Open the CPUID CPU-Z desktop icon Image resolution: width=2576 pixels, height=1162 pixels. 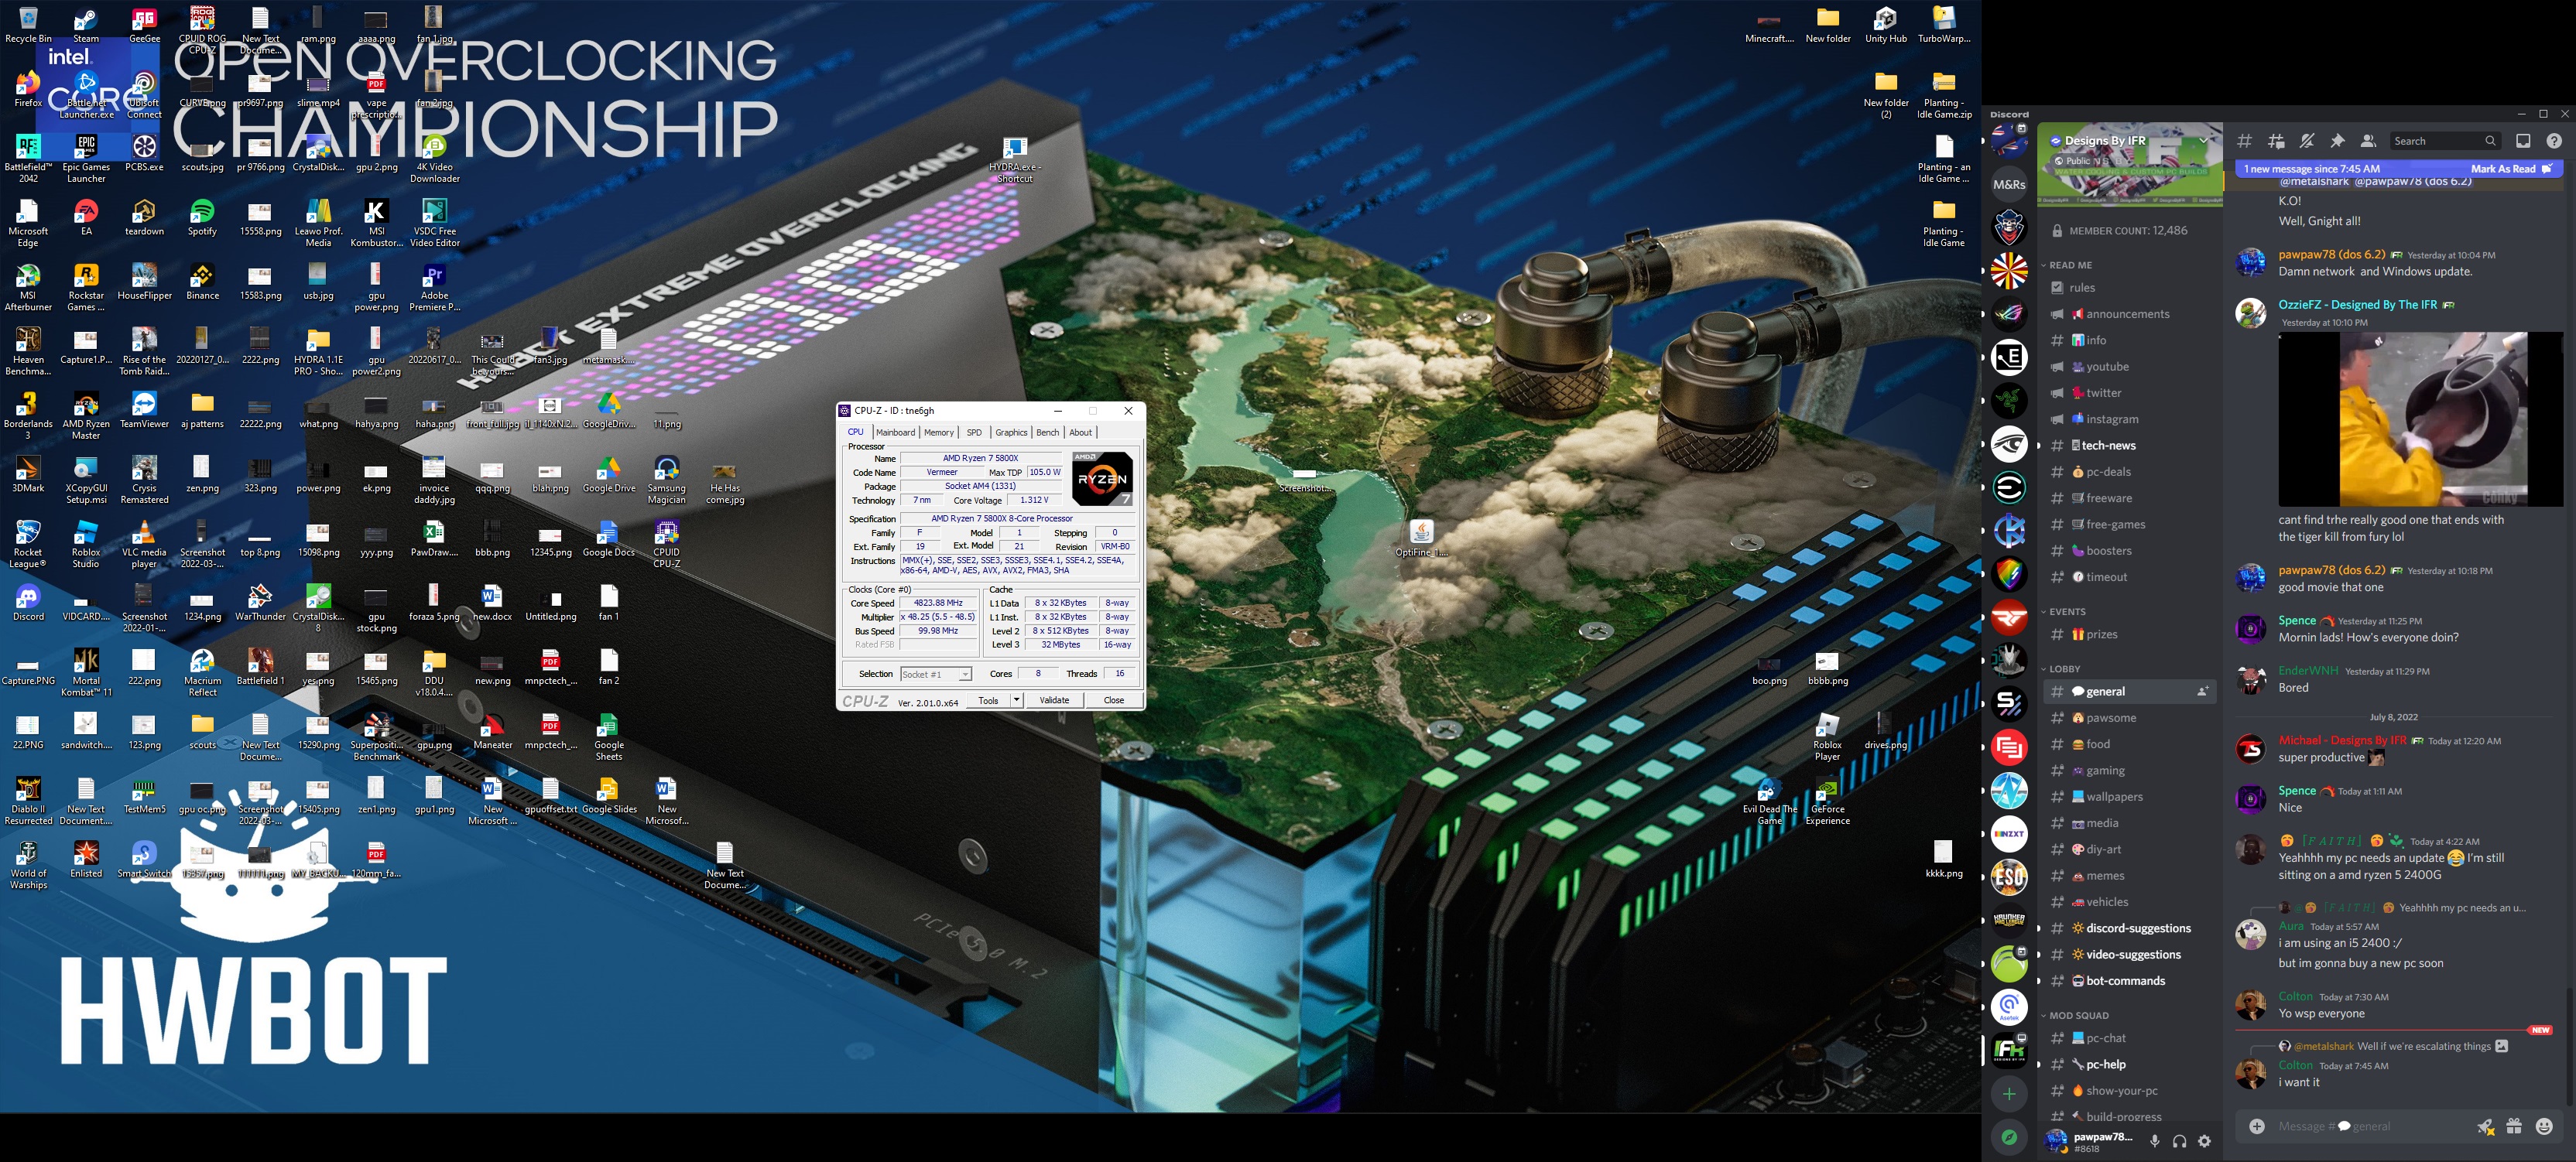pos(666,544)
